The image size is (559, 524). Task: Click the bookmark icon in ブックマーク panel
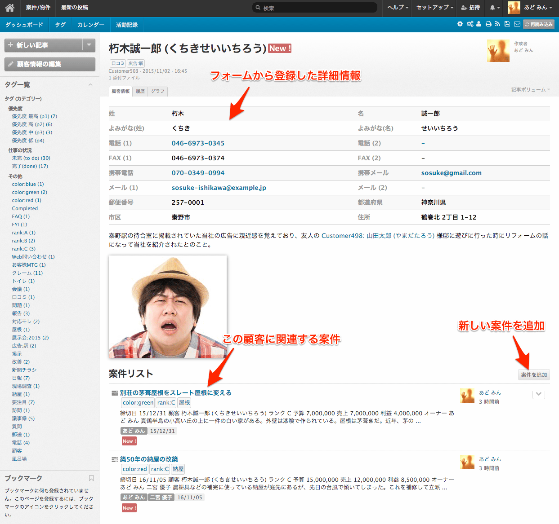tap(91, 478)
